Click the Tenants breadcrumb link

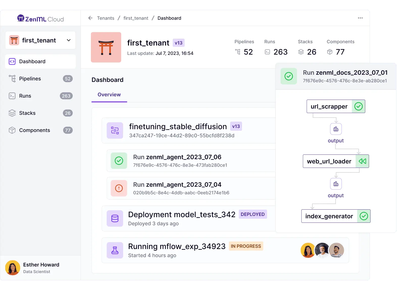point(106,18)
